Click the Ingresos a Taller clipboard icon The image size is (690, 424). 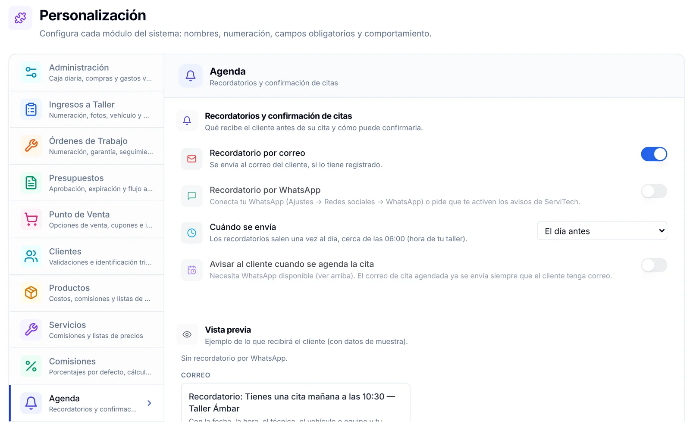click(x=31, y=109)
